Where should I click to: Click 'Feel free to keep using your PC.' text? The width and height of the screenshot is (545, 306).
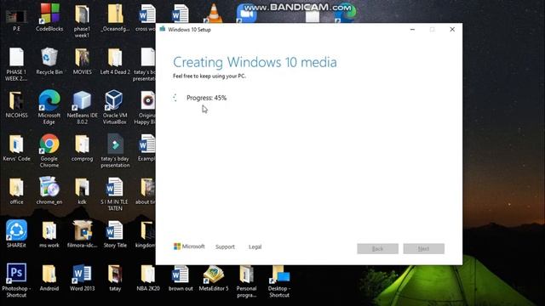(209, 76)
